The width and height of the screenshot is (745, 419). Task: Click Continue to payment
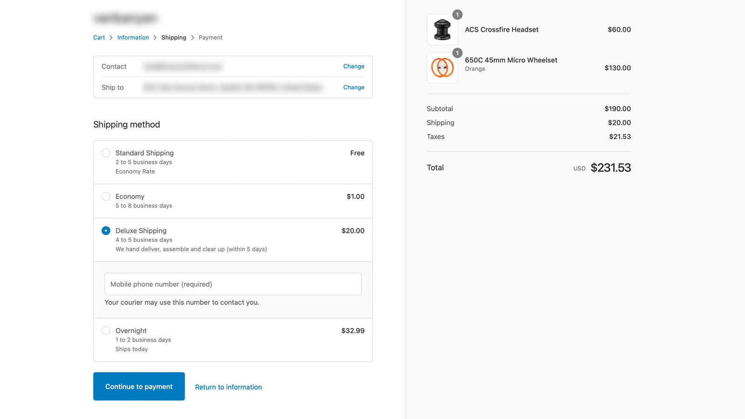pos(139,386)
